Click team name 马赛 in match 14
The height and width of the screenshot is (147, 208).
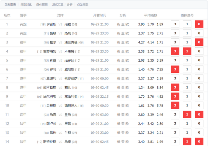point(68,142)
